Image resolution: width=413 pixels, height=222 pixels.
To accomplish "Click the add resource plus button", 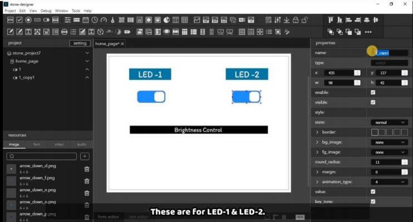I will (x=85, y=156).
